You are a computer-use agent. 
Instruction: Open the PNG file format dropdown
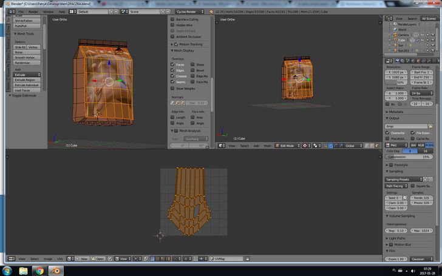tap(396, 145)
